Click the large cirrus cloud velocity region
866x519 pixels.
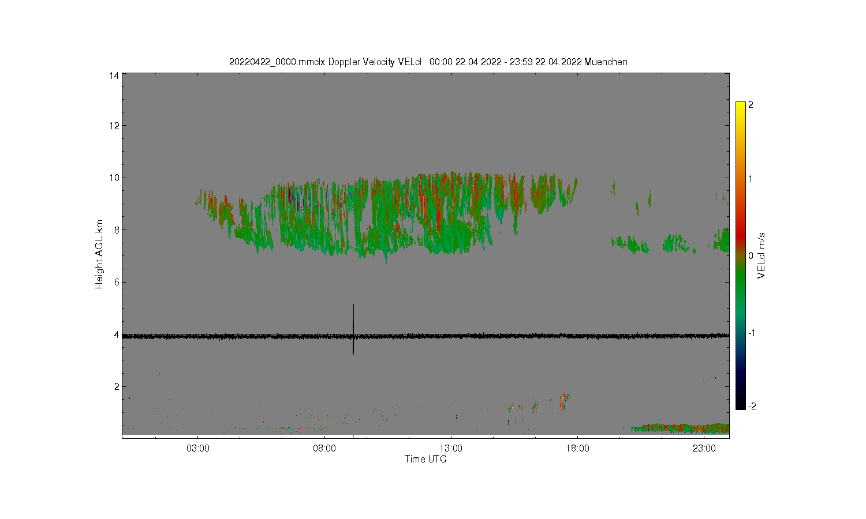386,216
